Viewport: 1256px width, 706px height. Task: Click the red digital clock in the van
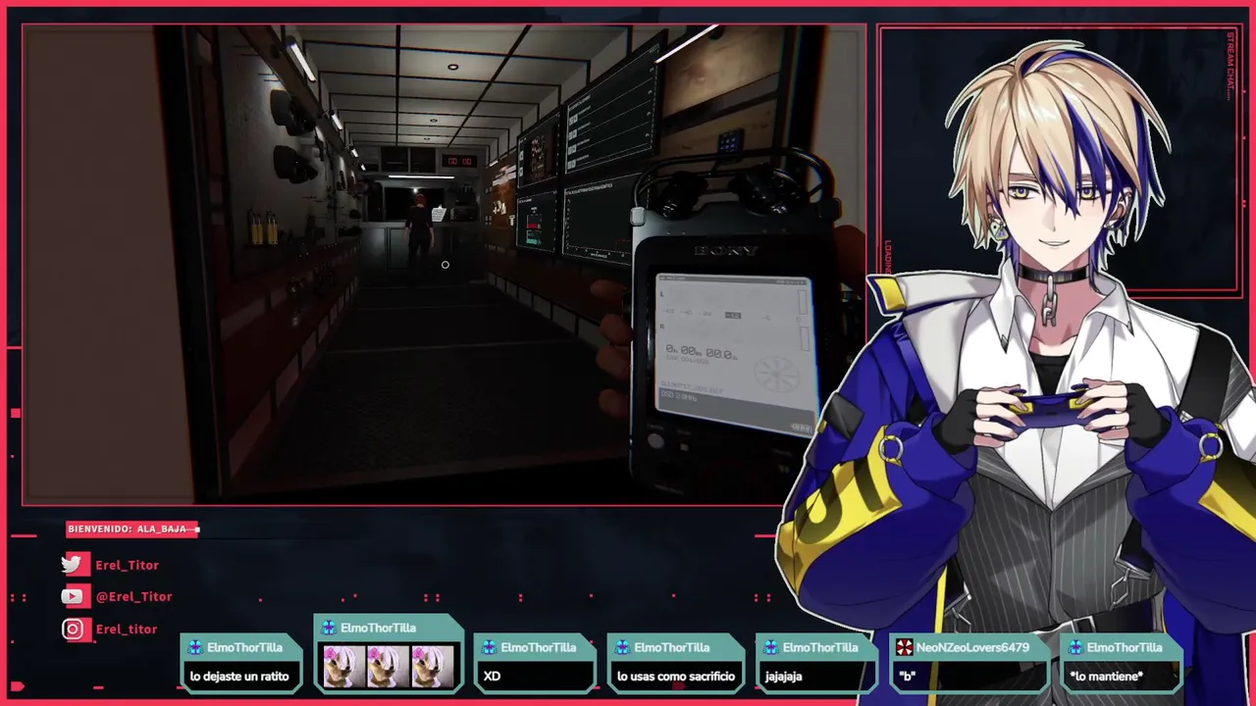(x=458, y=161)
